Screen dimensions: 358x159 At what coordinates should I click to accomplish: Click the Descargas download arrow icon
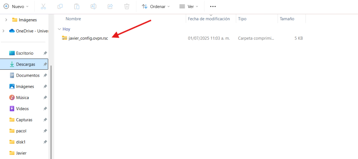coord(12,64)
